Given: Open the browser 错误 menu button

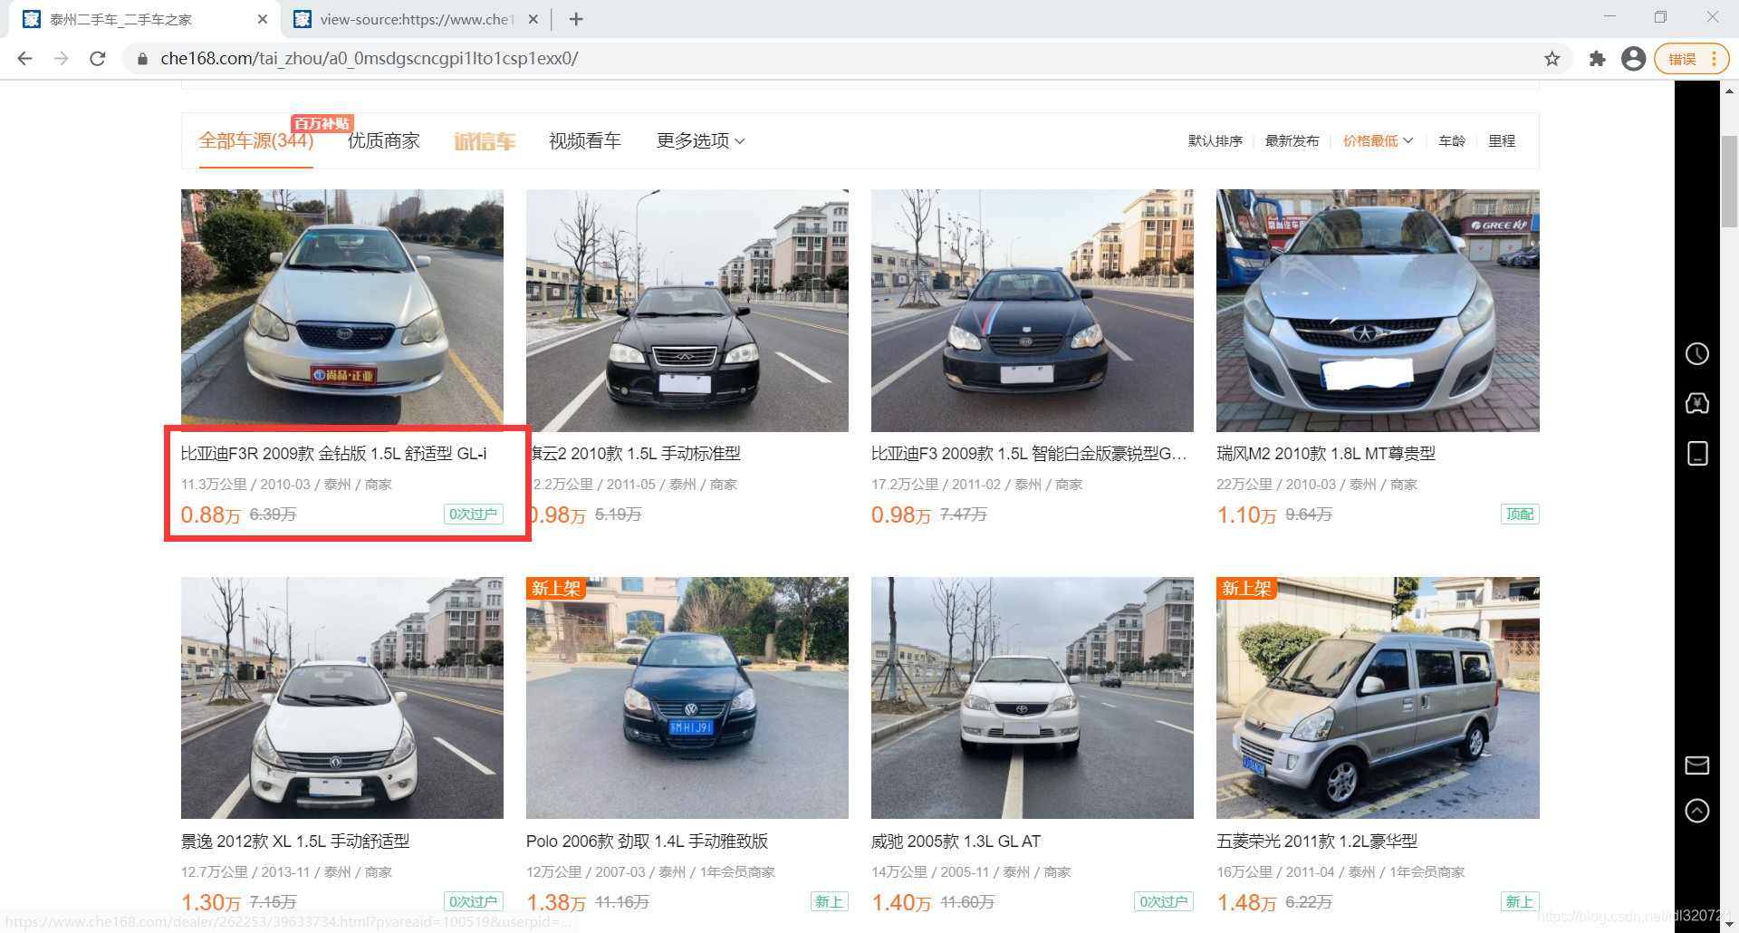Looking at the screenshot, I should coord(1691,59).
